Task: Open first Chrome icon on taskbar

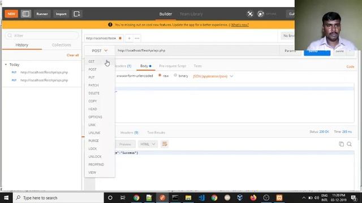Action: click(136, 198)
